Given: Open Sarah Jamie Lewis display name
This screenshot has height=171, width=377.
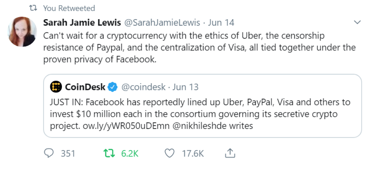Looking at the screenshot, I should (x=82, y=23).
